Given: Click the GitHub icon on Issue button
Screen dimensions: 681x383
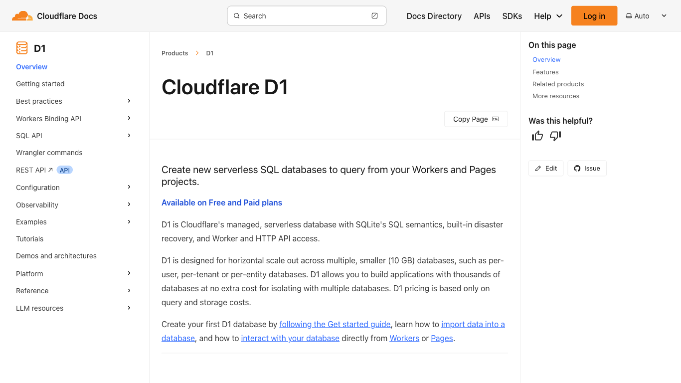Looking at the screenshot, I should [577, 169].
